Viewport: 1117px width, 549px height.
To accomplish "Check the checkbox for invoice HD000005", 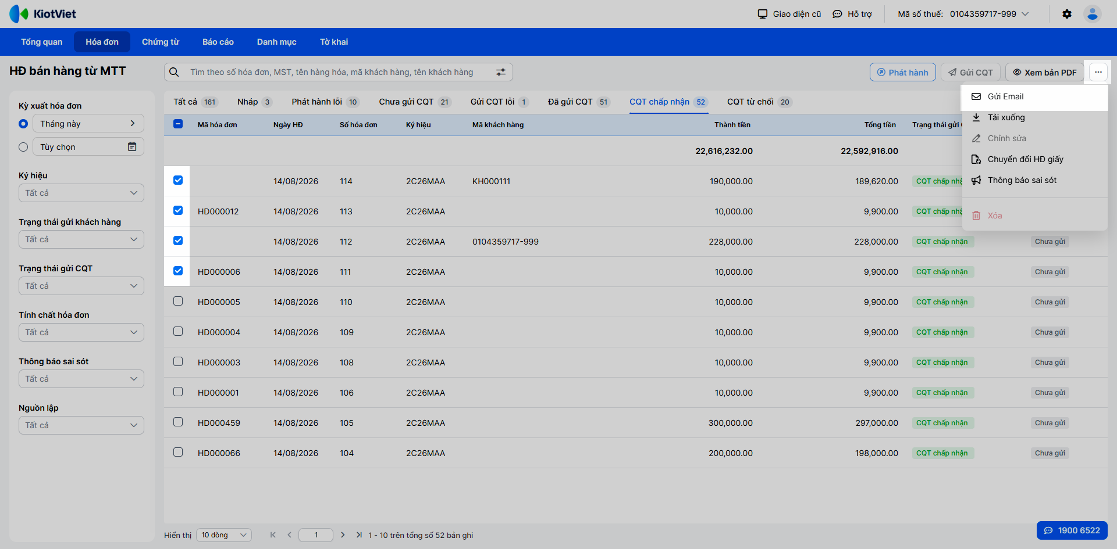I will pyautogui.click(x=178, y=301).
